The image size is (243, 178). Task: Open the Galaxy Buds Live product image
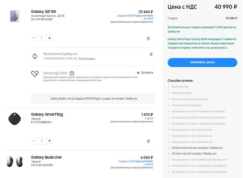[x=15, y=161]
